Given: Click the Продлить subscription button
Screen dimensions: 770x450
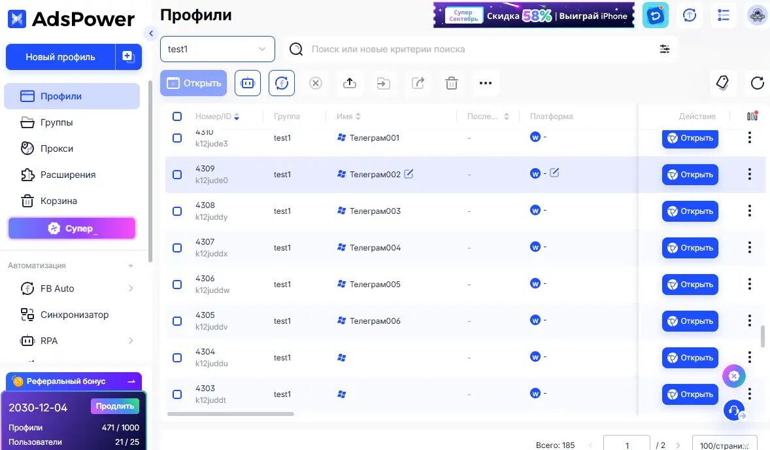Looking at the screenshot, I should tap(115, 406).
